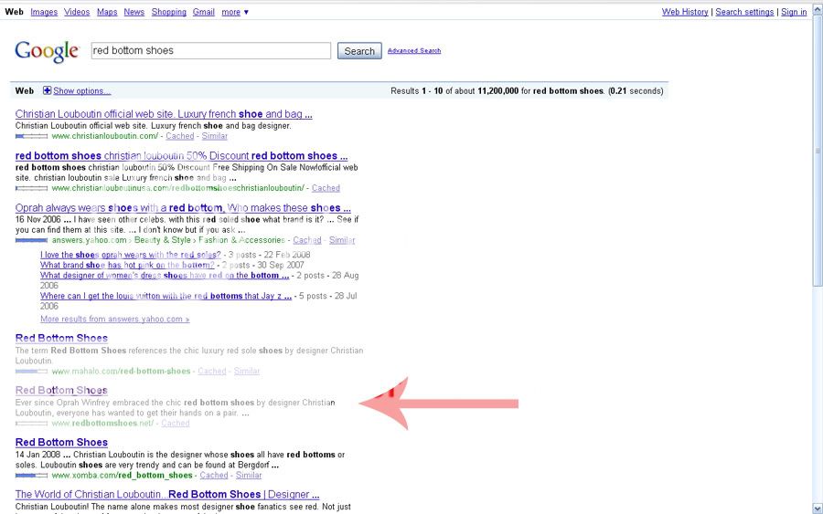Open redbottomshoes.net 'Red Bottom Shoes' result
823x514 pixels.
[61, 391]
